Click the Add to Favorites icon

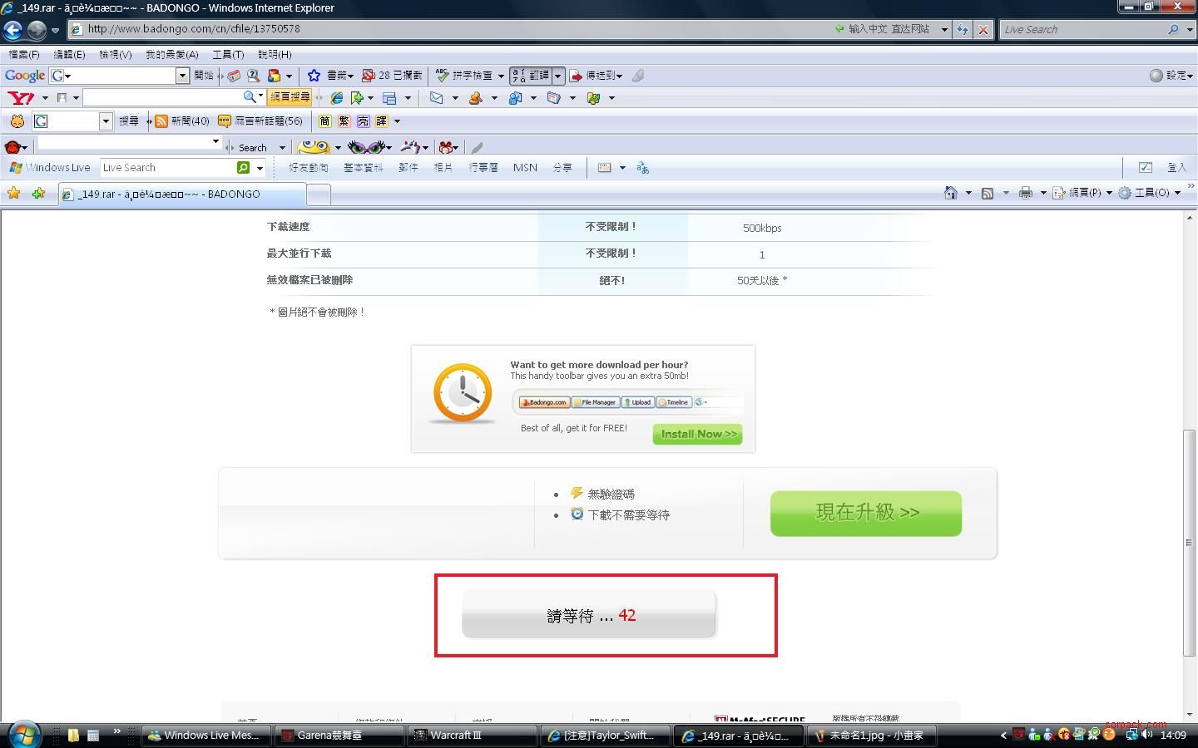pyautogui.click(x=38, y=194)
